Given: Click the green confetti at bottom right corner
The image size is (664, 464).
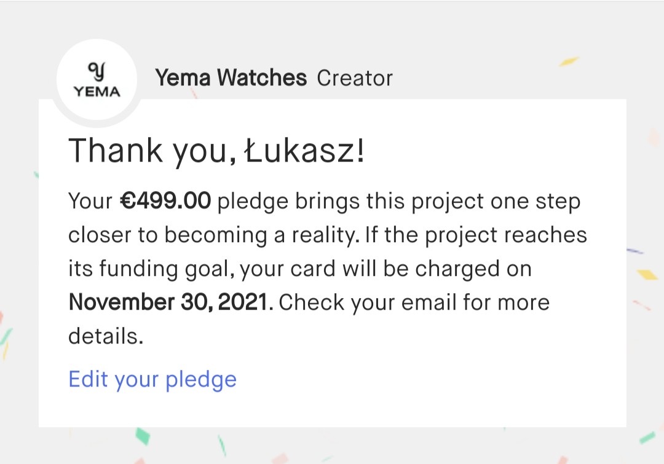Looking at the screenshot, I should pos(647,438).
